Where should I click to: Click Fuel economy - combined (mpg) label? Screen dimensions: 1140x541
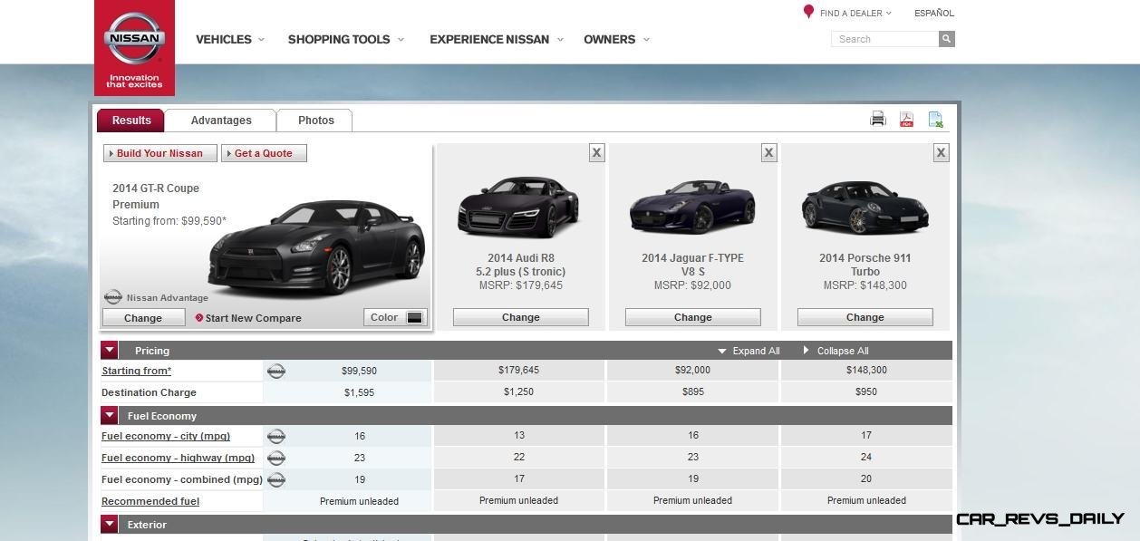[x=182, y=479]
